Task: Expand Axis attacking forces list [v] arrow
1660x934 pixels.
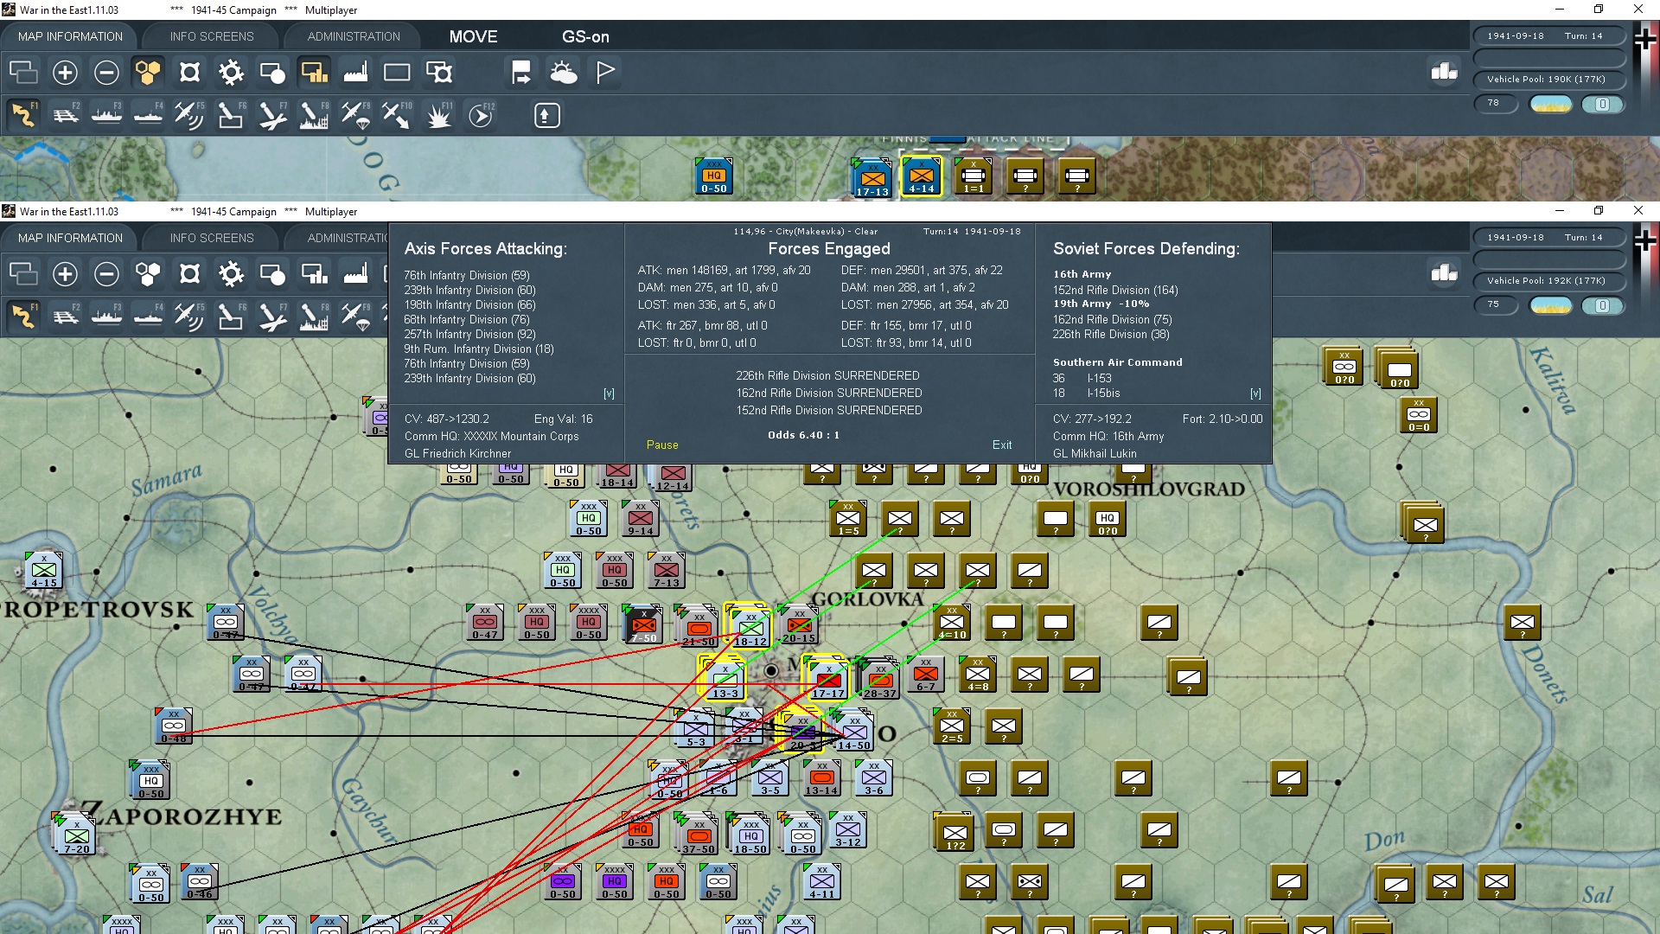Action: 609,393
